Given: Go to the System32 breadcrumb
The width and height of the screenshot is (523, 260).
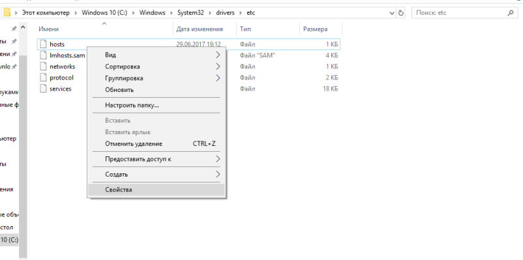Looking at the screenshot, I should [191, 13].
